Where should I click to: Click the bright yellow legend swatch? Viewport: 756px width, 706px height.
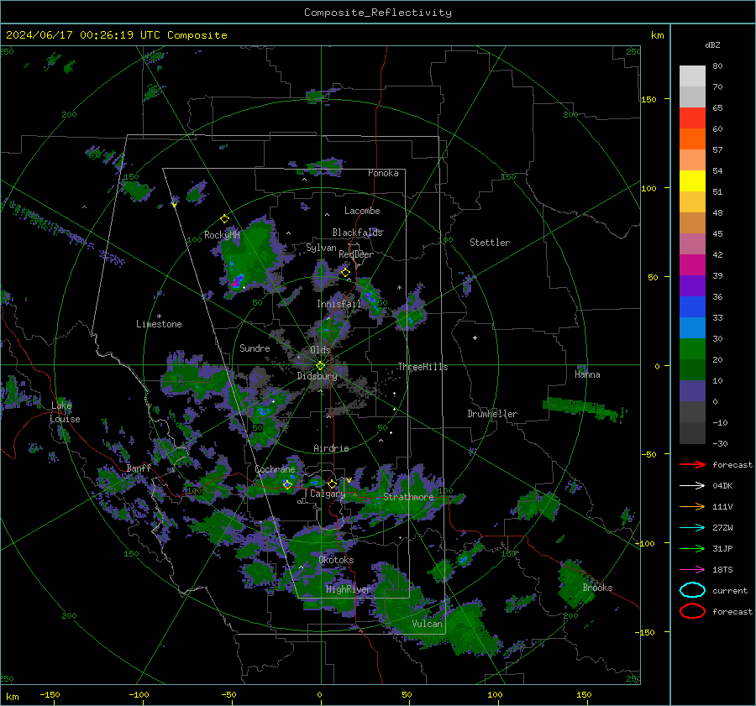coord(692,180)
